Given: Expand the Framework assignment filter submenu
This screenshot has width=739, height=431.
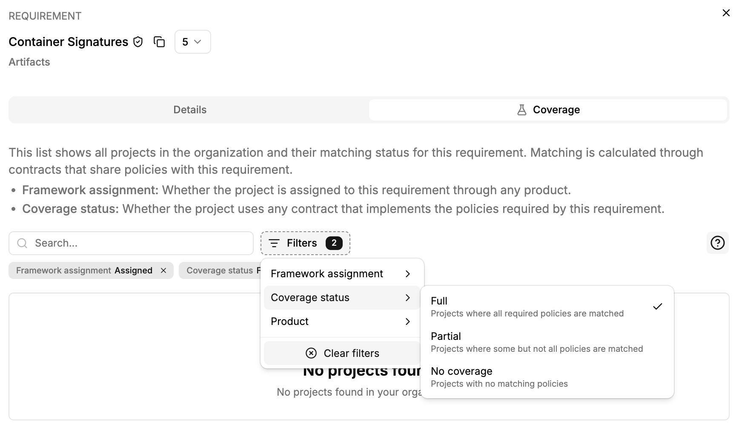Looking at the screenshot, I should click(x=341, y=273).
